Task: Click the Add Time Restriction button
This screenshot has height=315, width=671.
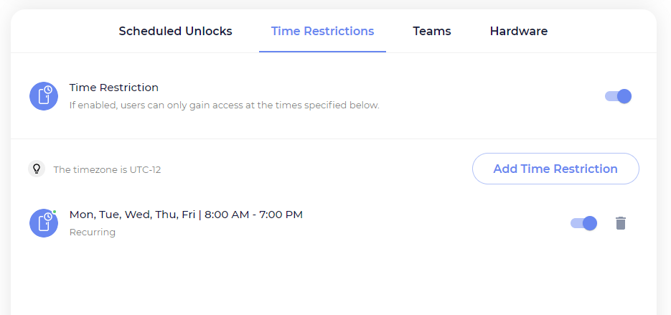Action: pyautogui.click(x=555, y=169)
